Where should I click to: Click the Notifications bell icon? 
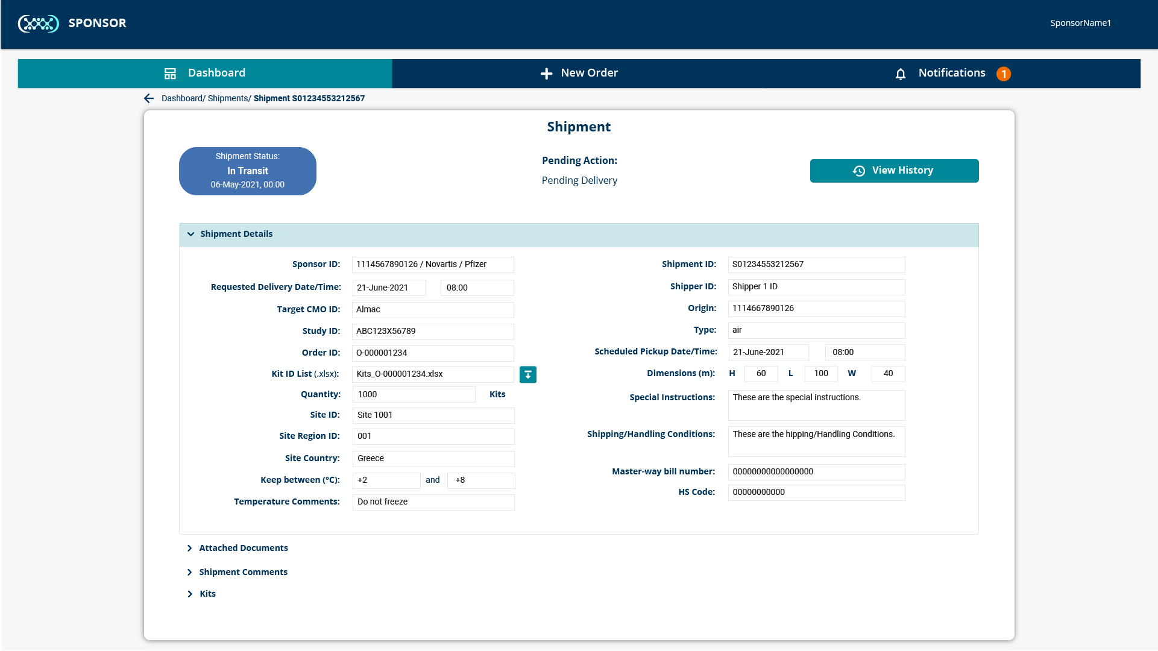click(901, 73)
